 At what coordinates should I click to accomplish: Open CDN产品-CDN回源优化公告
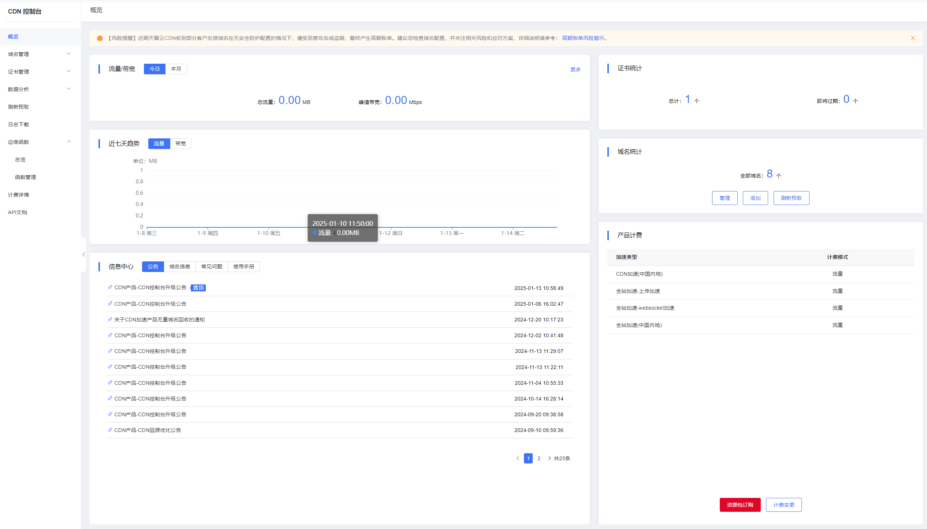[x=148, y=430]
